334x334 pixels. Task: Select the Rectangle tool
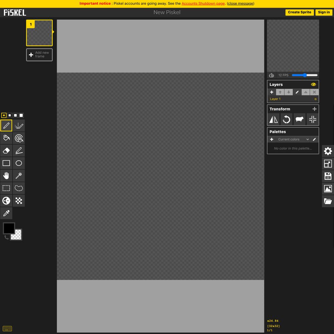[6, 163]
